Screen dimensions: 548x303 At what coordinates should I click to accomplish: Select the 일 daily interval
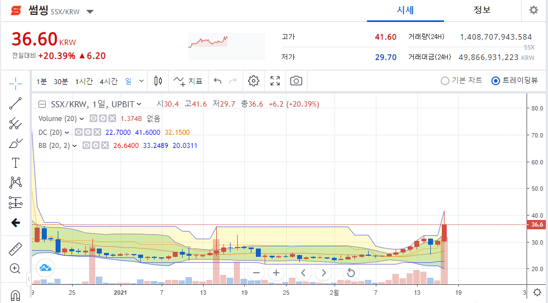(x=128, y=81)
